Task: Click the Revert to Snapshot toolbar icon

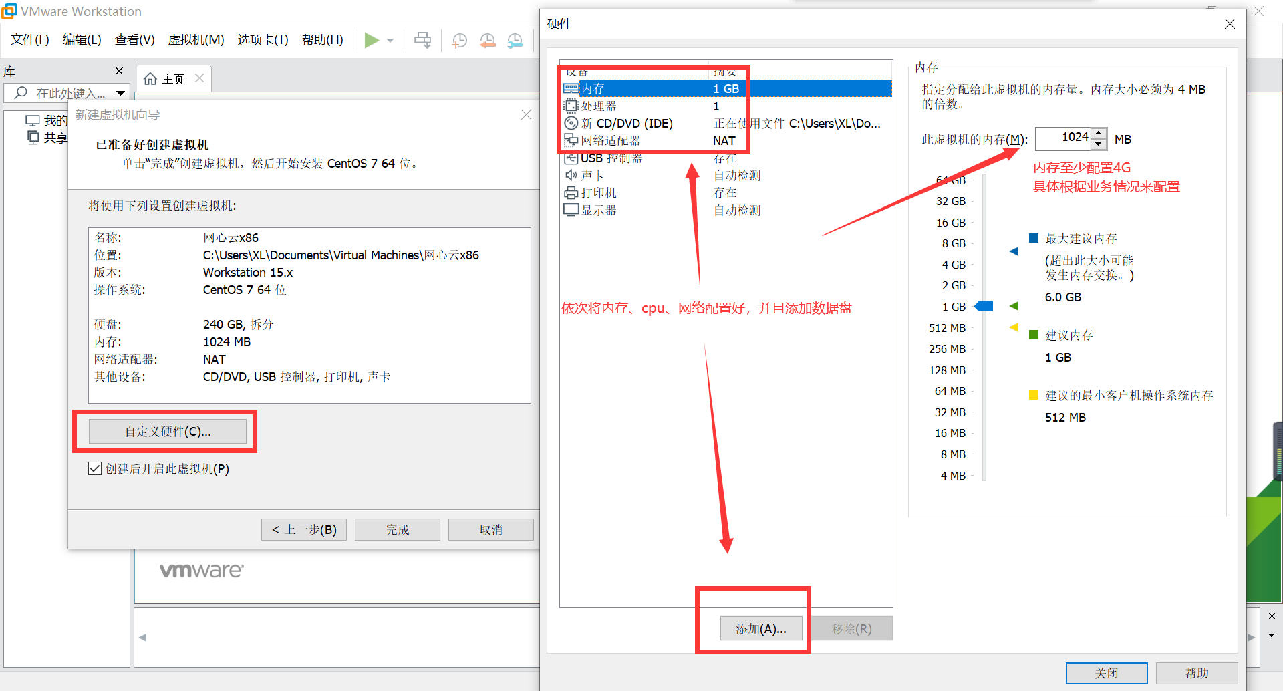Action: tap(487, 41)
